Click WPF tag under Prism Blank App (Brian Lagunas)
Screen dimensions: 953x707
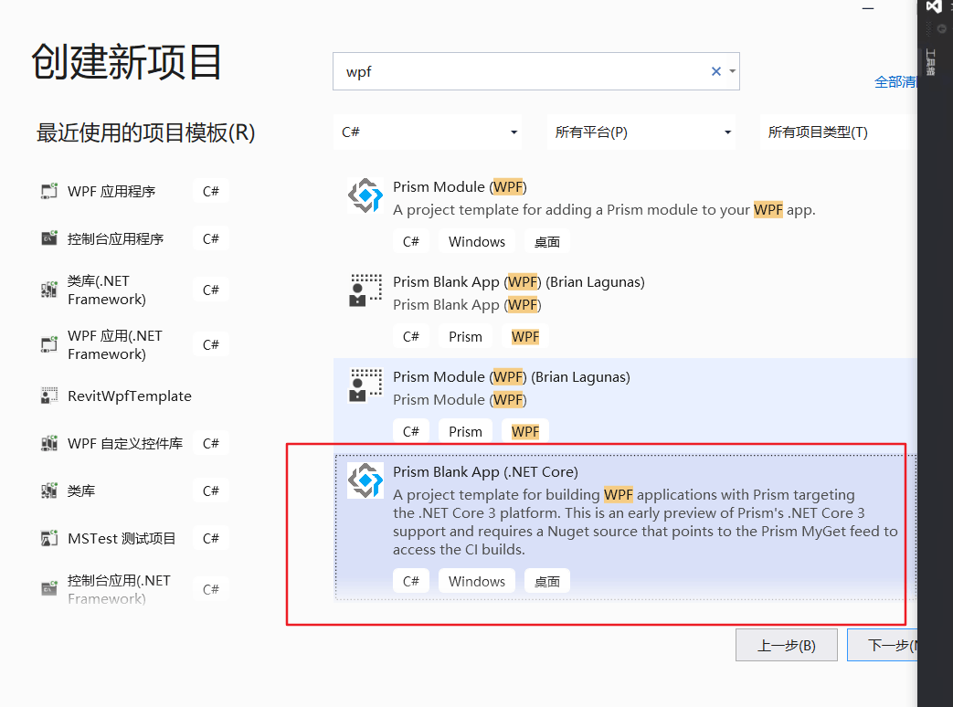(x=525, y=336)
